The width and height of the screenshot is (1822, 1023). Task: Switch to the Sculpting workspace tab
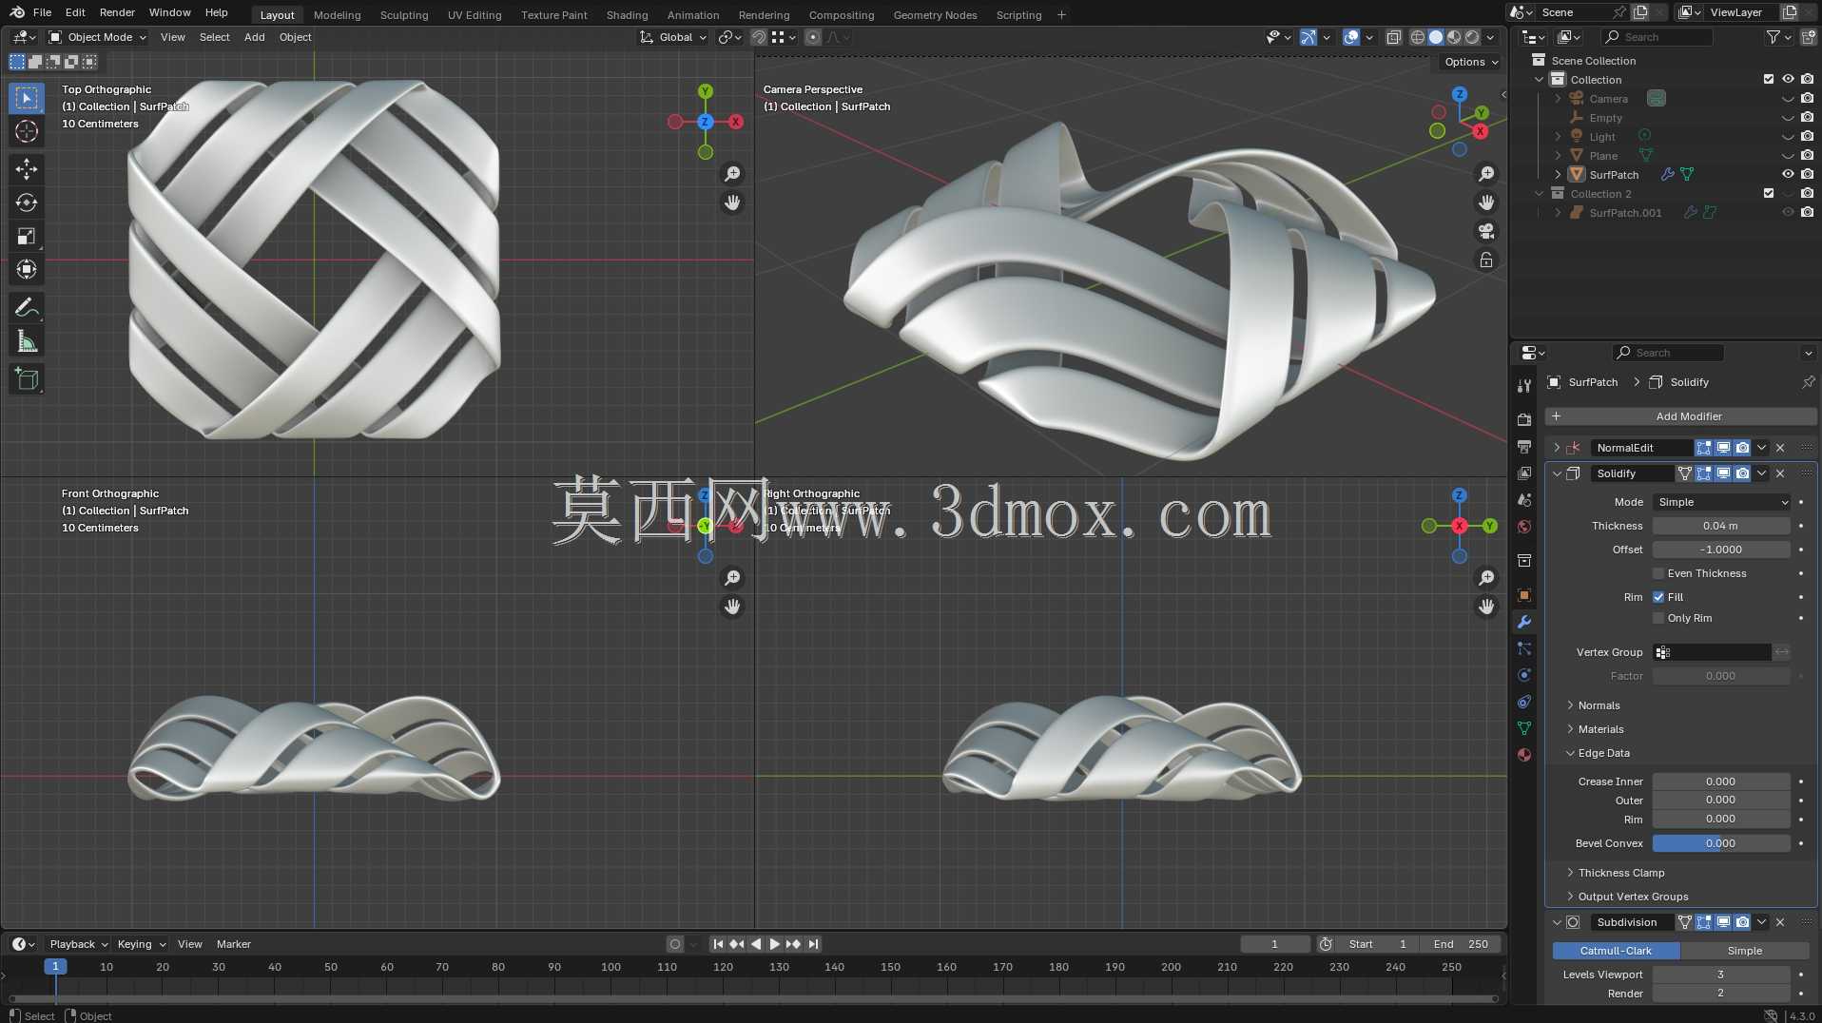[404, 14]
